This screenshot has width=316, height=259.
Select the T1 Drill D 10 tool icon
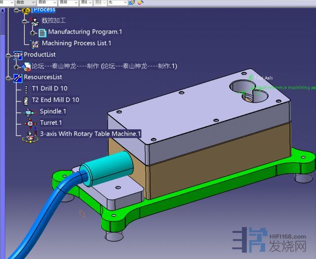pyautogui.click(x=26, y=89)
